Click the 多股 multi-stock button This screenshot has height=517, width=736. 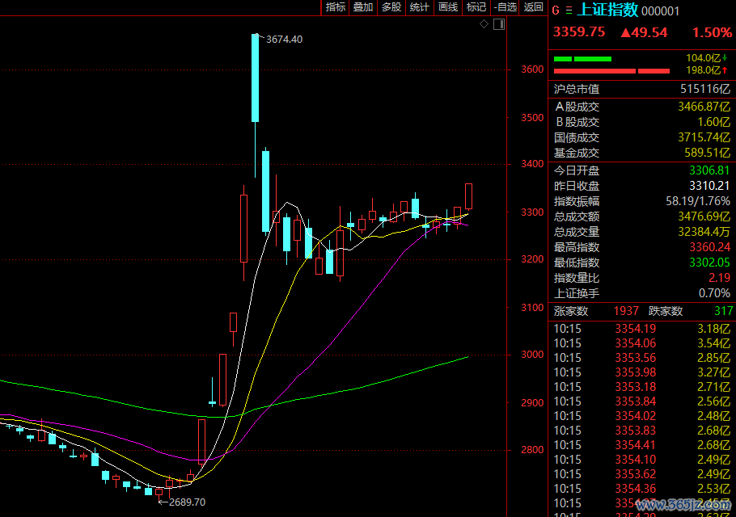391,7
